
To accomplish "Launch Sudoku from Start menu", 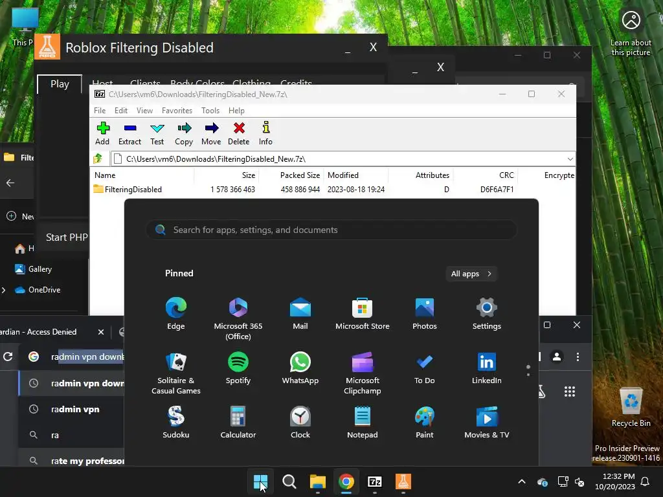I will [x=176, y=422].
